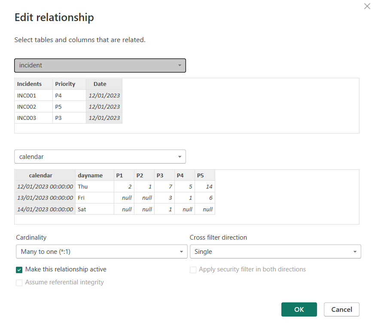The image size is (375, 329).
Task: Select the calendar column header
Action: tap(41, 175)
